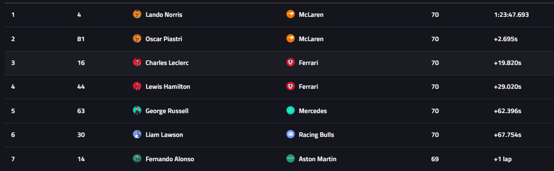554x171 pixels.
Task: Click Lewis Hamilton driver avatar icon
Action: click(137, 86)
